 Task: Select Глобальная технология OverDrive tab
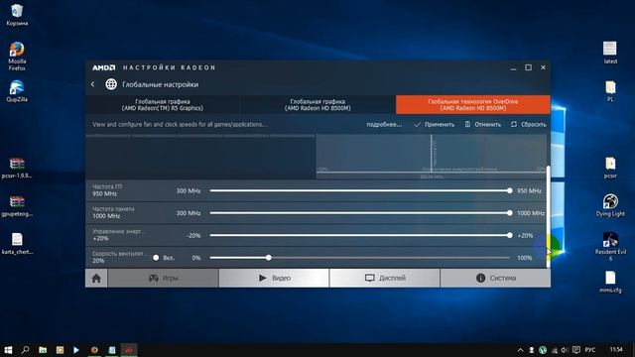click(473, 105)
